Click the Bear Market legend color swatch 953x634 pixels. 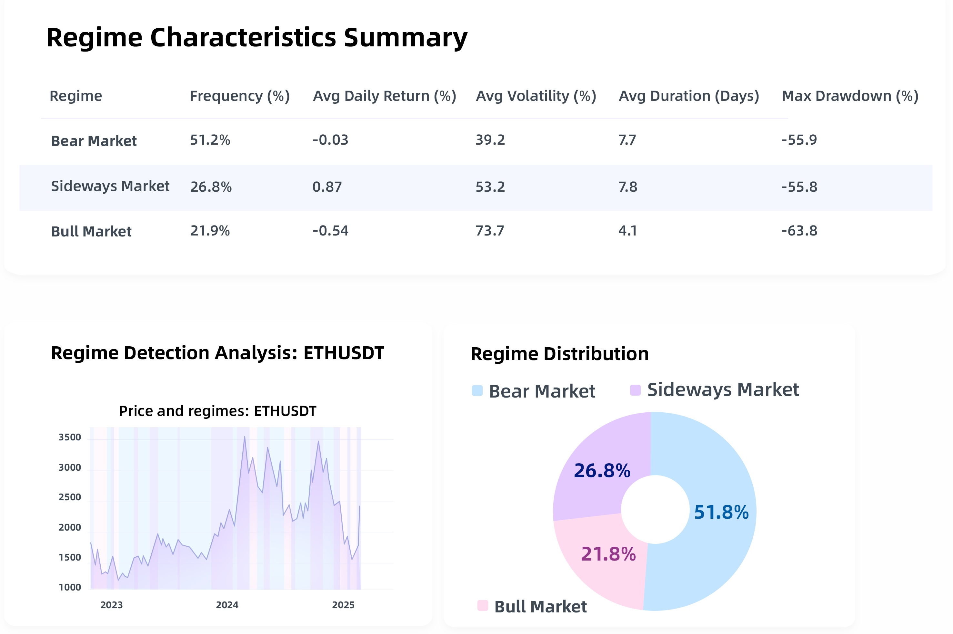[x=477, y=390]
